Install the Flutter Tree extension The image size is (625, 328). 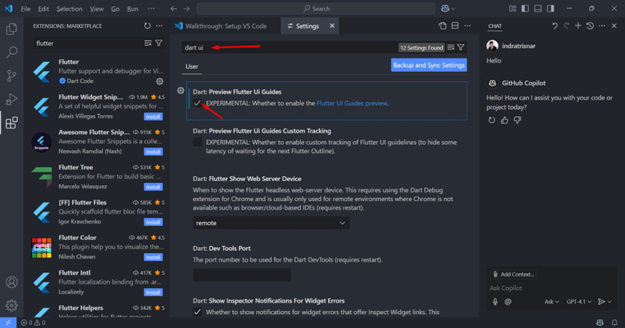point(153,187)
